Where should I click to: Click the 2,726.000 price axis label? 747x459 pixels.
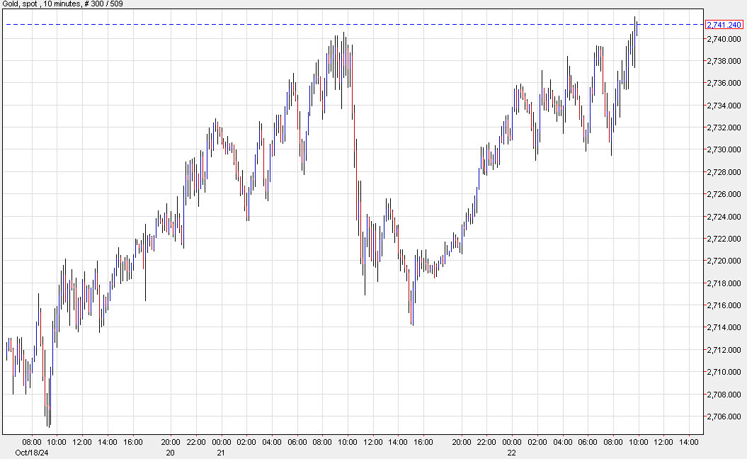(x=724, y=194)
